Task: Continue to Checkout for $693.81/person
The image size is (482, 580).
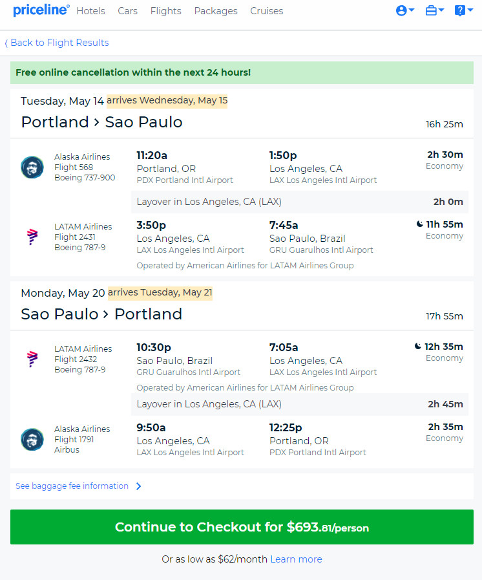Action: click(x=242, y=527)
